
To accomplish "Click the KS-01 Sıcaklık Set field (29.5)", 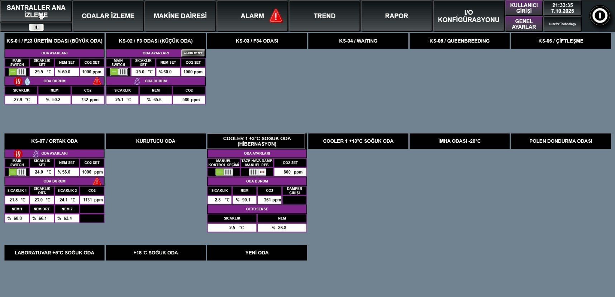I will tap(42, 72).
